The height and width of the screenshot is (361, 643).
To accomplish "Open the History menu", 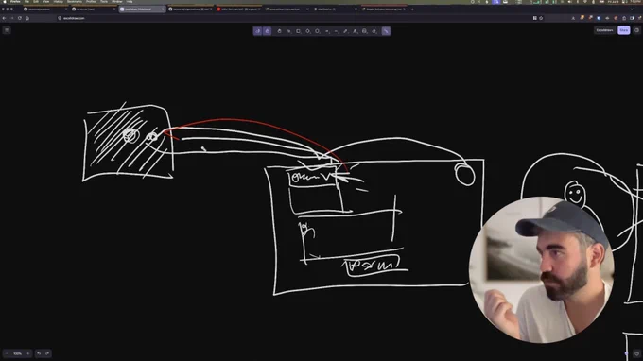I will click(x=59, y=2).
